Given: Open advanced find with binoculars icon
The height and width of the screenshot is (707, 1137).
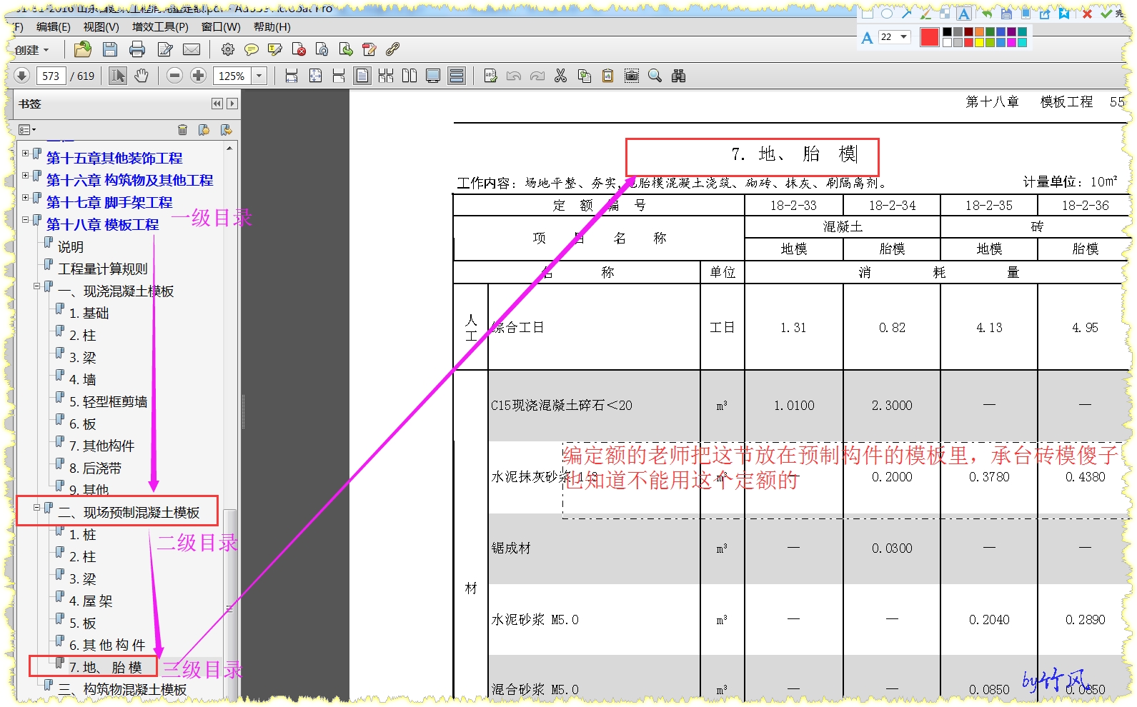Looking at the screenshot, I should [x=679, y=76].
